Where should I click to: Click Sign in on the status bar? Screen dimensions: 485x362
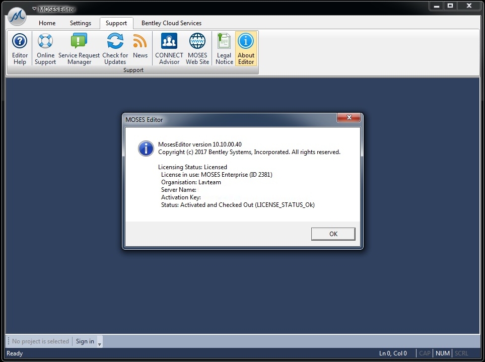(85, 341)
